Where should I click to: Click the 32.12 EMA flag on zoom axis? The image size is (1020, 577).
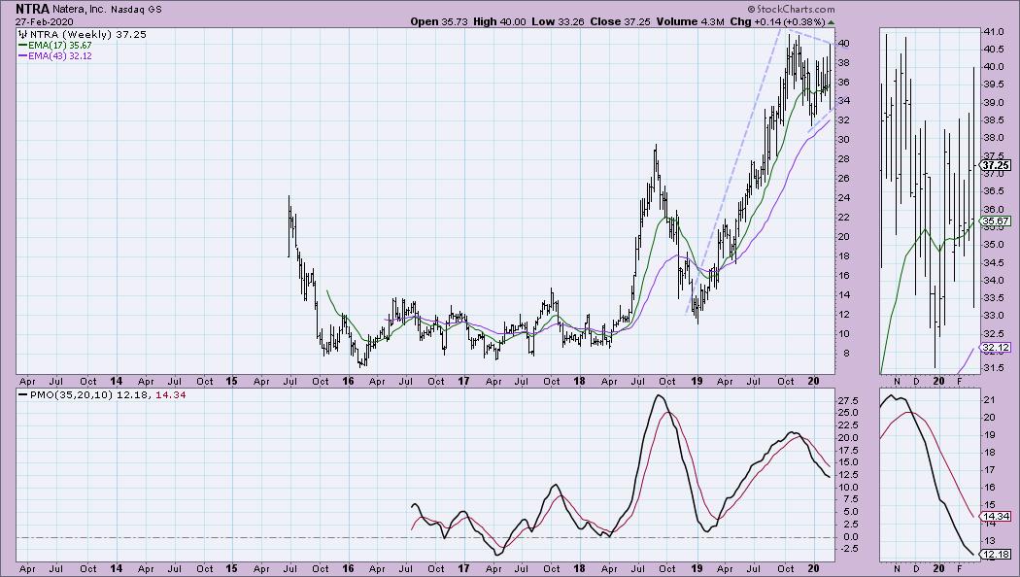click(996, 348)
